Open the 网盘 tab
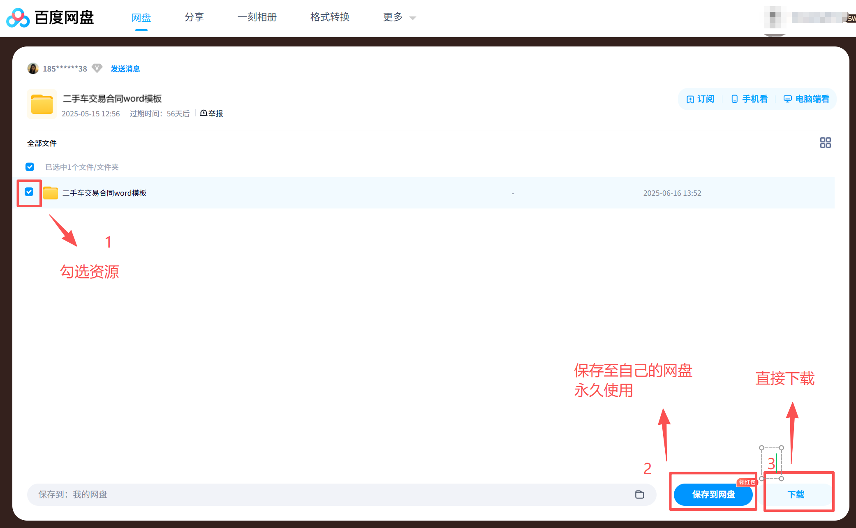The width and height of the screenshot is (856, 528). [141, 17]
